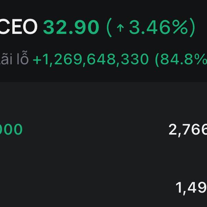The image size is (207, 207).
Task: Click the closing parenthesis after 3.46%
Action: pyautogui.click(x=191, y=27)
